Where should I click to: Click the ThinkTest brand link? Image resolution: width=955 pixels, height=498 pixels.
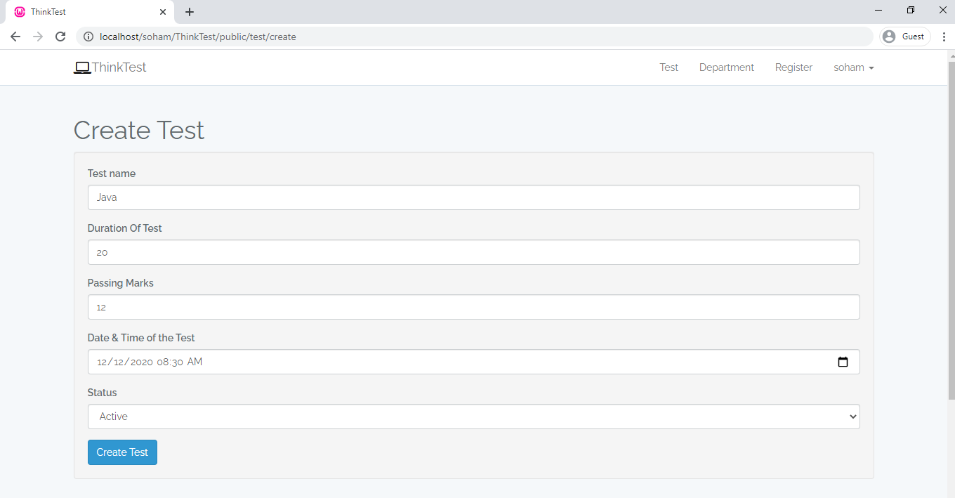tap(110, 67)
